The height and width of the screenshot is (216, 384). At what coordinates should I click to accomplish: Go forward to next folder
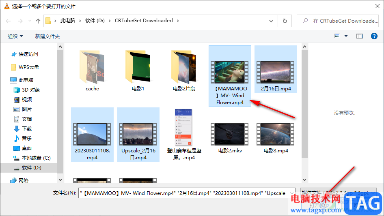coord(20,21)
